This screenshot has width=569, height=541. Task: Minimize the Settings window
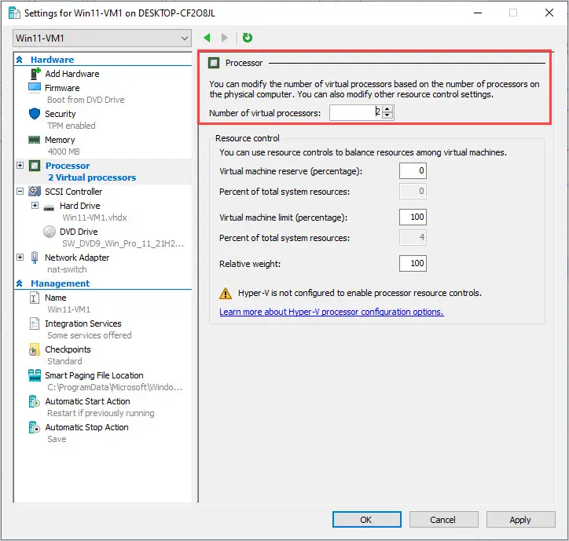478,13
